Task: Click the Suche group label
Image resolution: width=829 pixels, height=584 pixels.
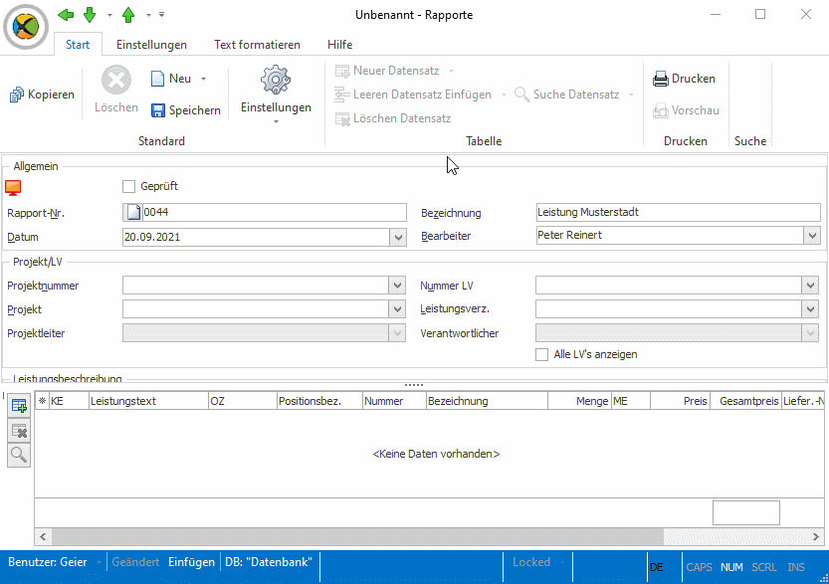Action: (750, 141)
